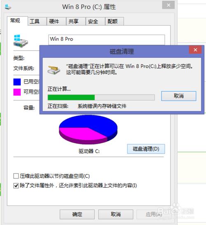Click 确定 to confirm properties
This screenshot has height=225, width=206.
click(77, 214)
